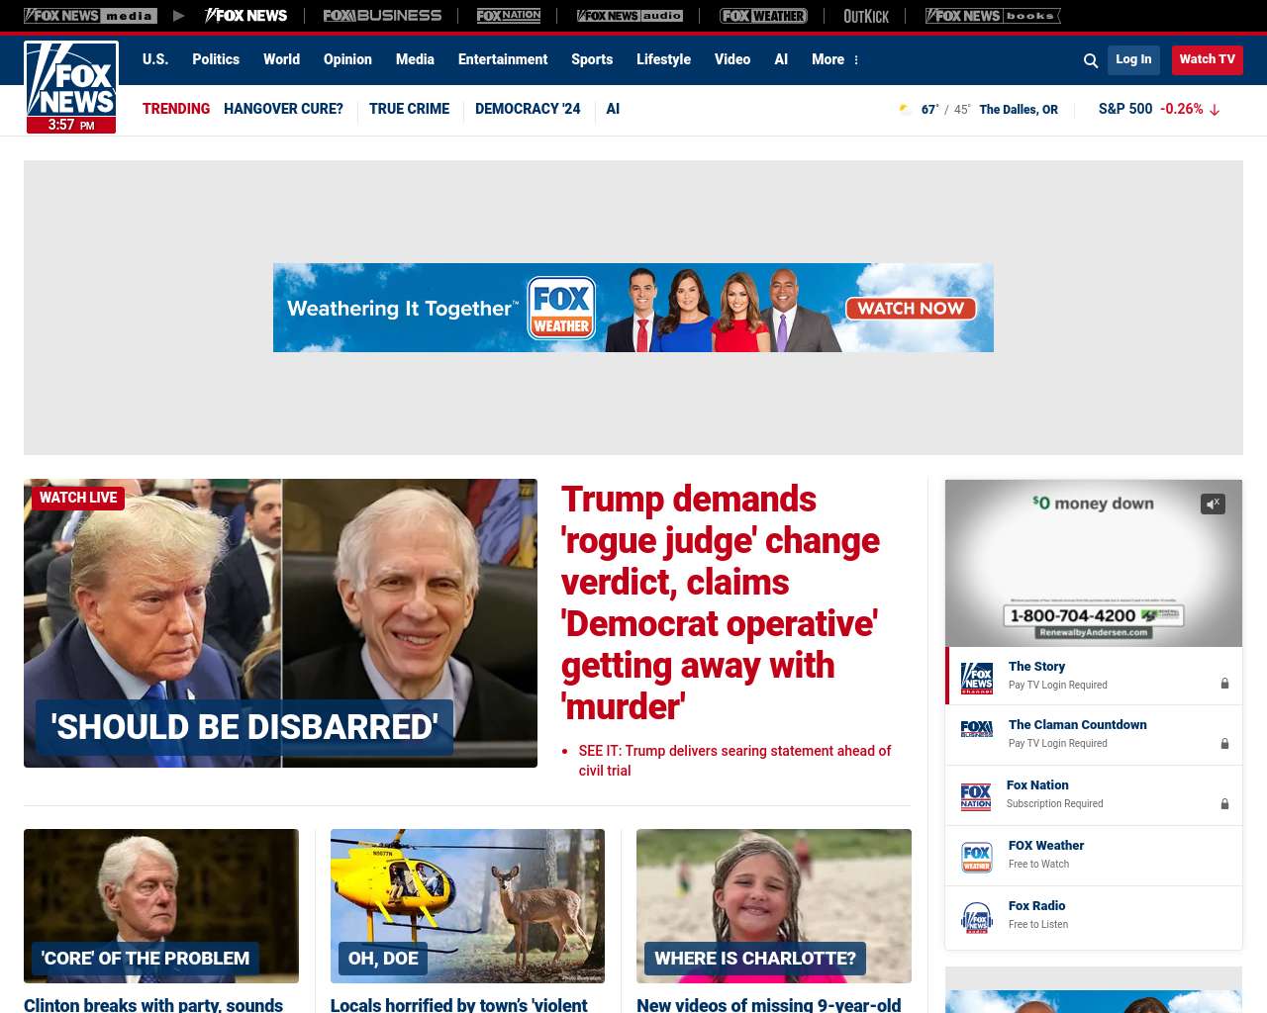Click the Log In button
The height and width of the screenshot is (1013, 1267).
point(1133,59)
